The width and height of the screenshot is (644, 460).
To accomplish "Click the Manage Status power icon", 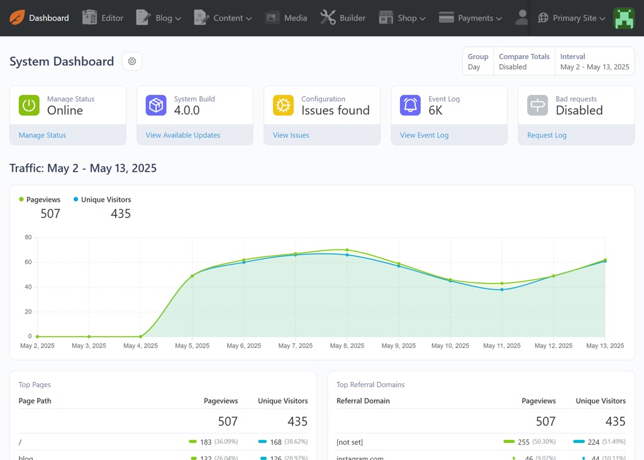I will (30, 104).
